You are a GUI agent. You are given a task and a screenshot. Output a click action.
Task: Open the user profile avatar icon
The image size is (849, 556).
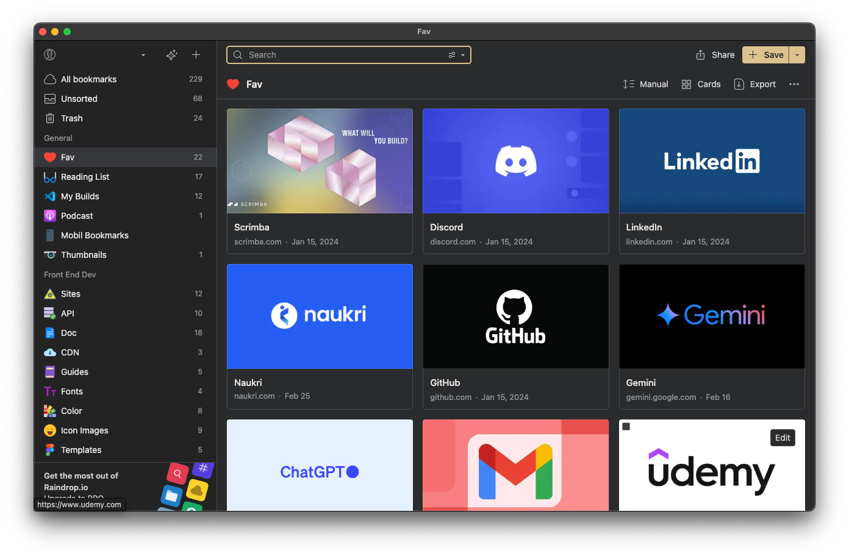click(x=50, y=55)
